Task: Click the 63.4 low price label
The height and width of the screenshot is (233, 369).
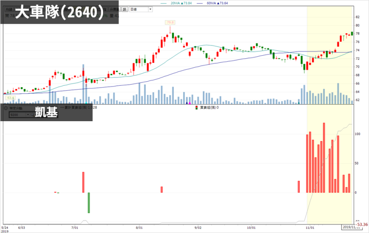Action: tap(11, 98)
